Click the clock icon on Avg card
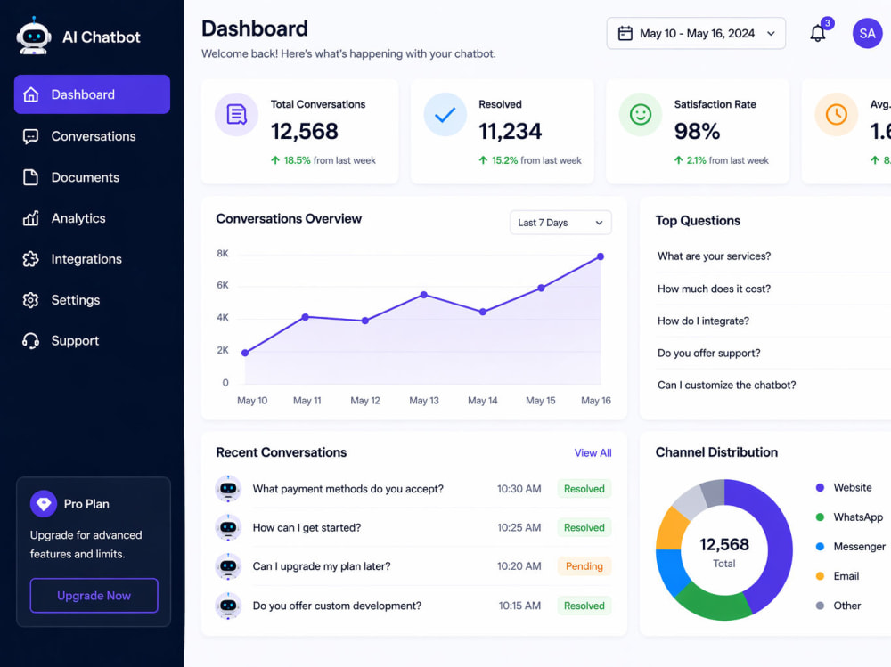 (837, 114)
